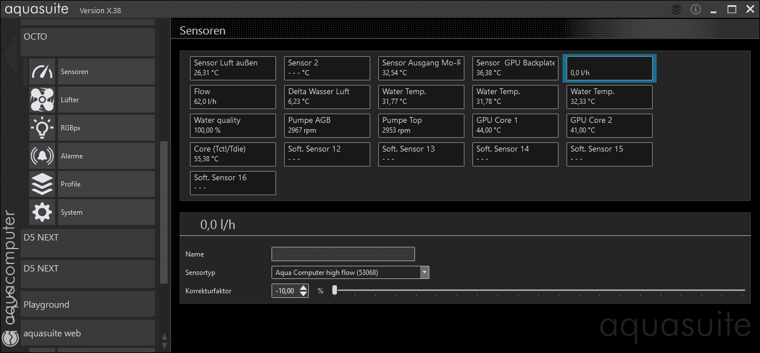This screenshot has width=760, height=353.
Task: Select the Sensor GPU Backplate tile
Action: pyautogui.click(x=515, y=68)
